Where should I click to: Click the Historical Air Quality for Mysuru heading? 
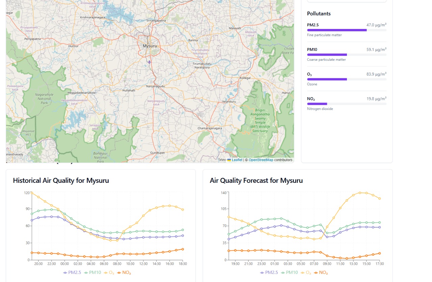[61, 180]
